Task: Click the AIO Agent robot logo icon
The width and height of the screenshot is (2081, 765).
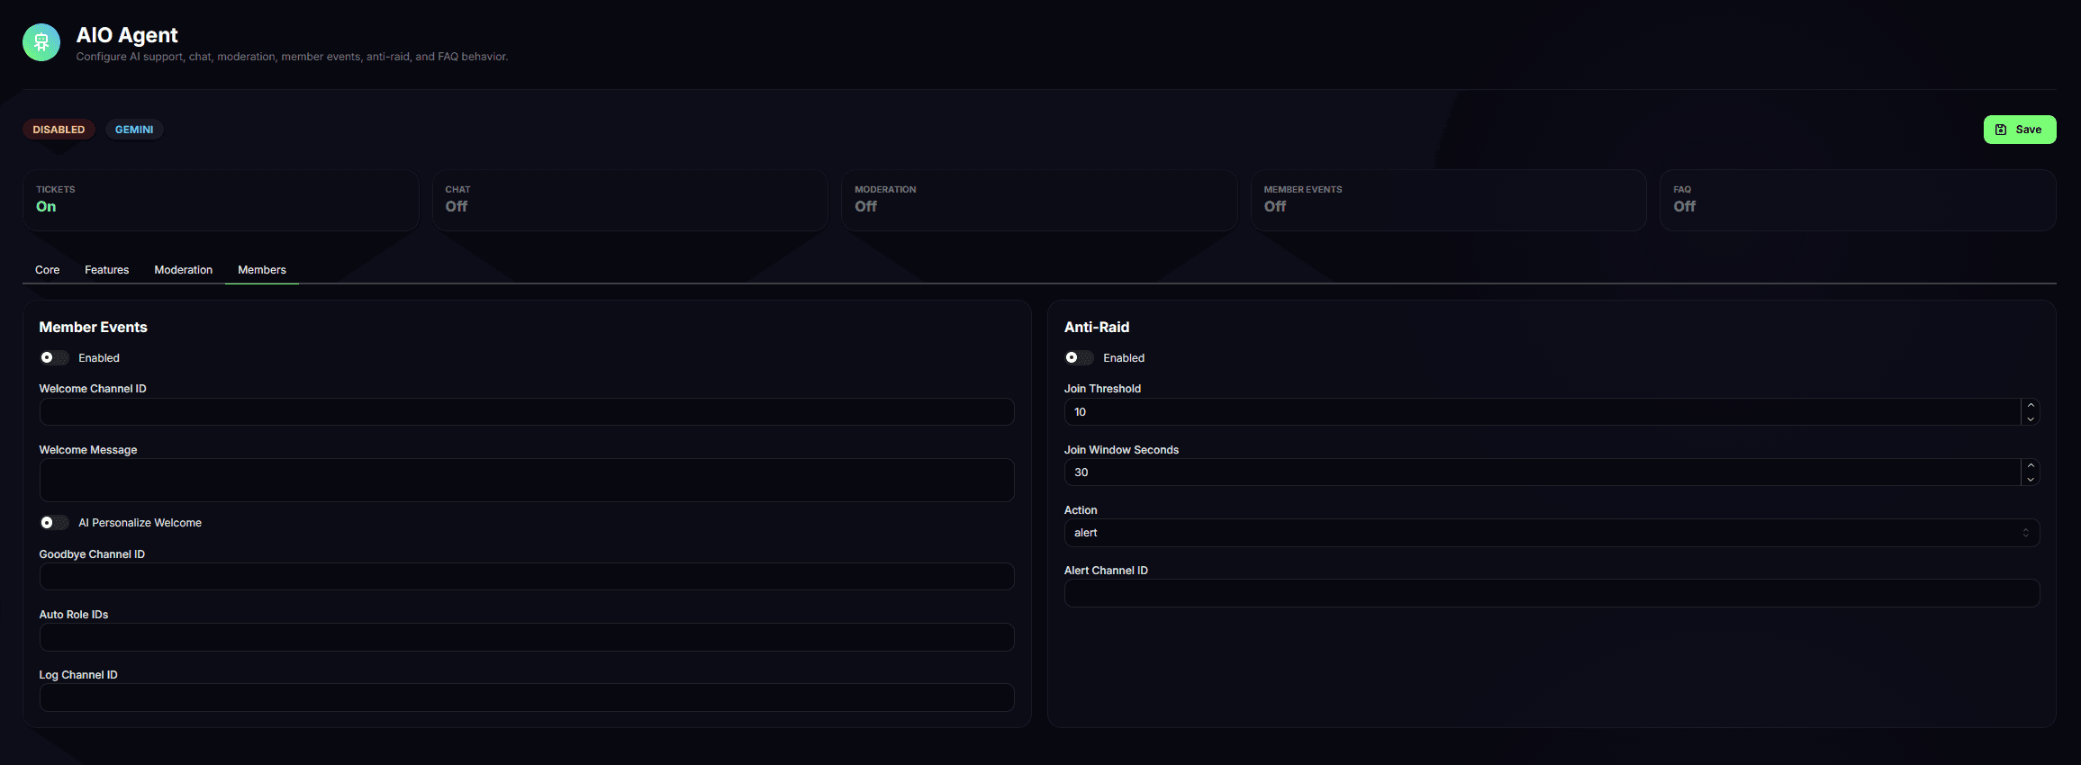Action: tap(41, 42)
